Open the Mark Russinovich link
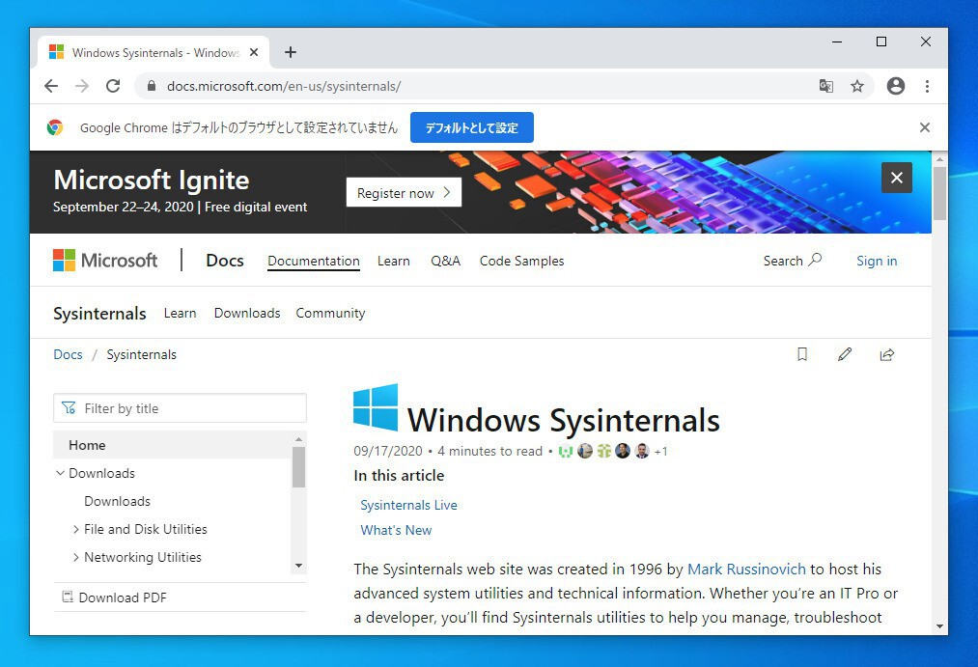The width and height of the screenshot is (978, 667). pos(746,570)
